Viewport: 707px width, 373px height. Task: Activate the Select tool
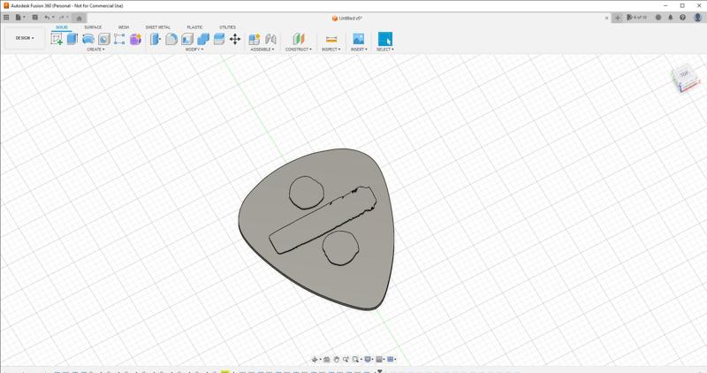point(385,39)
